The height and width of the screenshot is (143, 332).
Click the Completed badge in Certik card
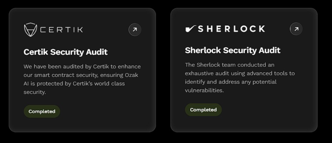pyautogui.click(x=42, y=111)
